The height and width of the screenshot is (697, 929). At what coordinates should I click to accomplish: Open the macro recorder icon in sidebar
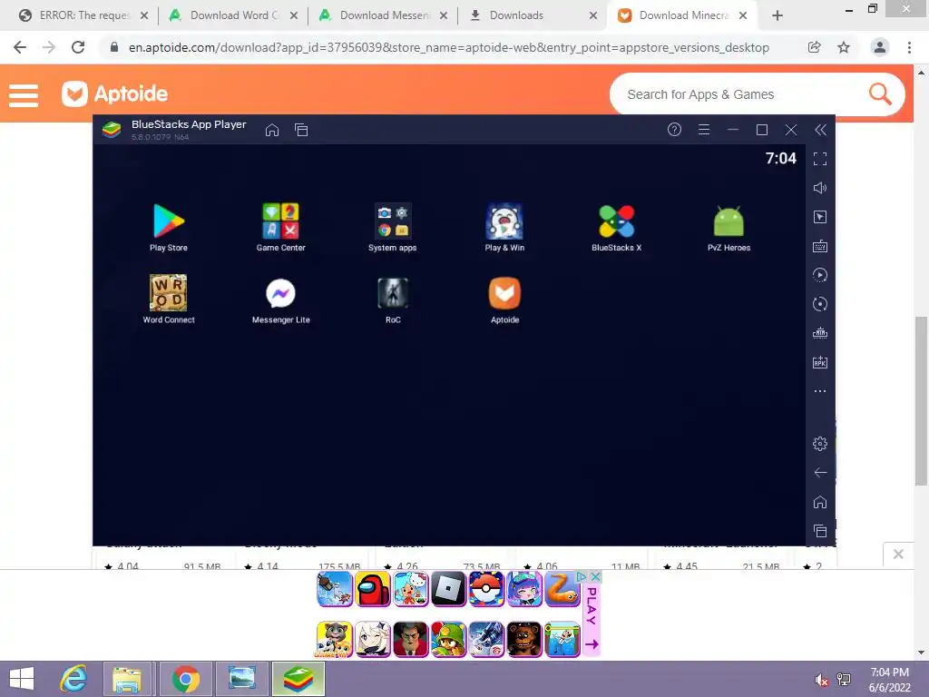tap(820, 333)
